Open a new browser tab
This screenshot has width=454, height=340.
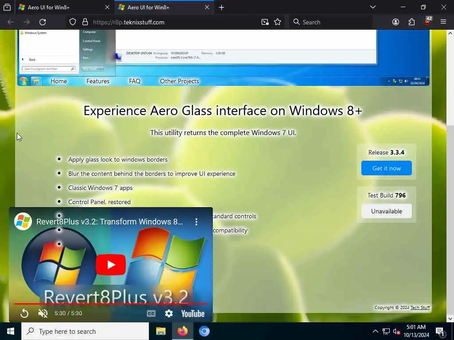pos(222,8)
